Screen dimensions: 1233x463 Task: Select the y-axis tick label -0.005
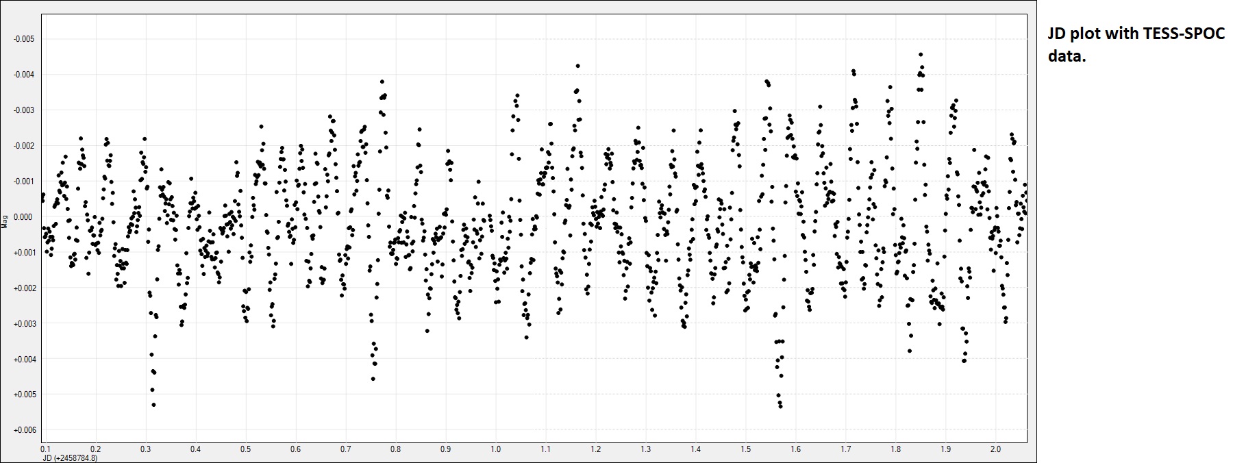pos(23,39)
